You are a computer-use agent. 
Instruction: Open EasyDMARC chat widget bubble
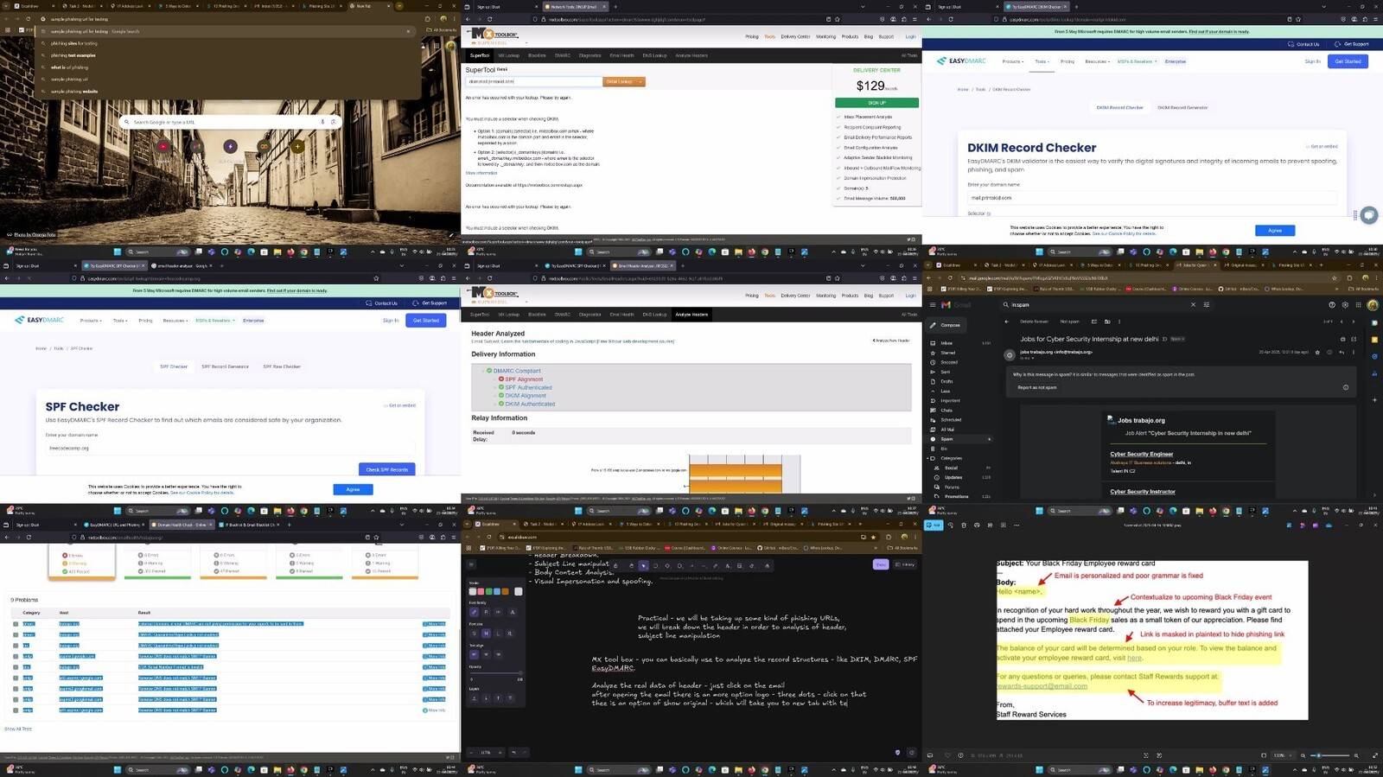1368,215
